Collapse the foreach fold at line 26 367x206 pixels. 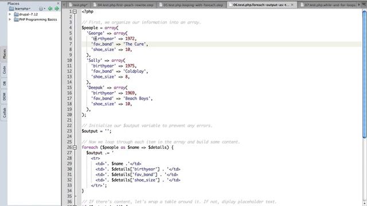pyautogui.click(x=75, y=148)
